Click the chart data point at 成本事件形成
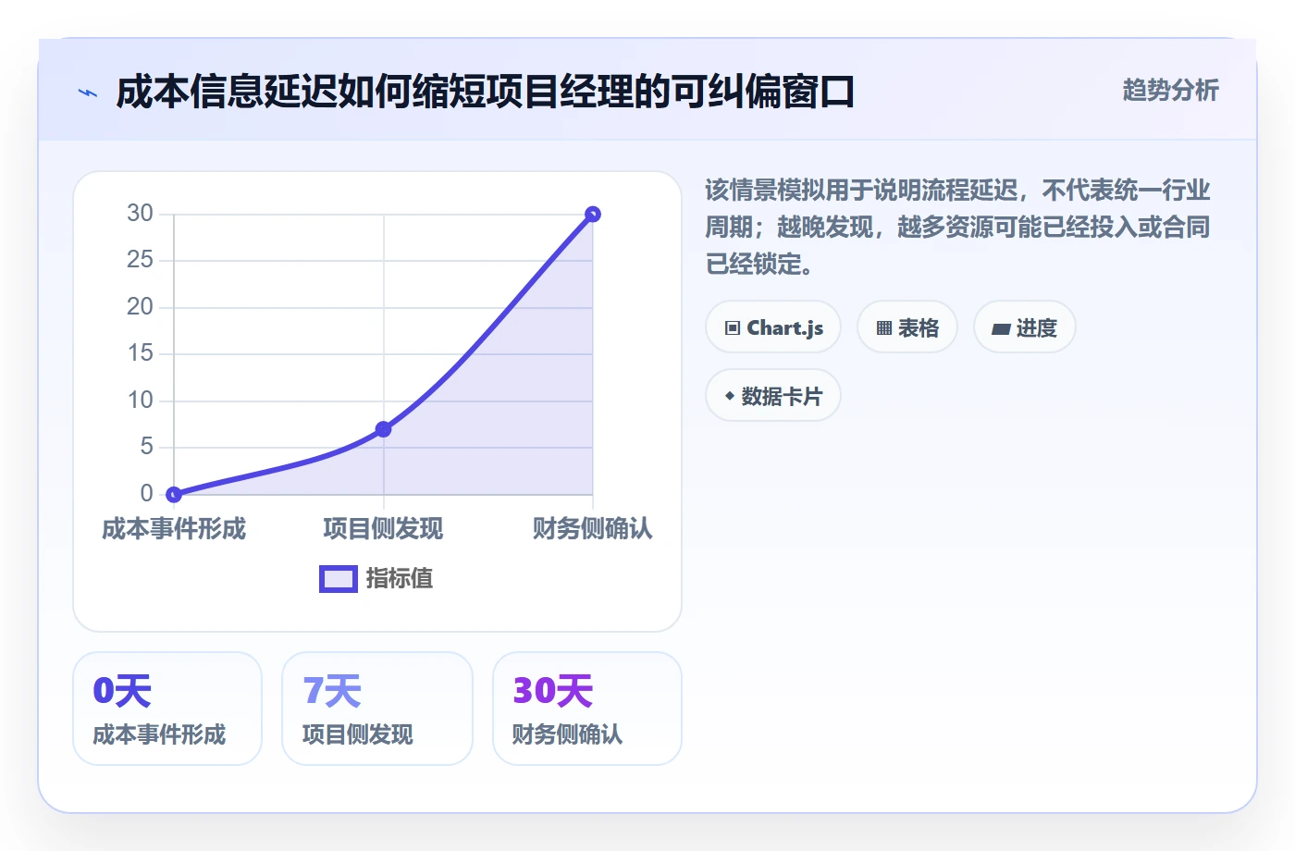 point(174,494)
